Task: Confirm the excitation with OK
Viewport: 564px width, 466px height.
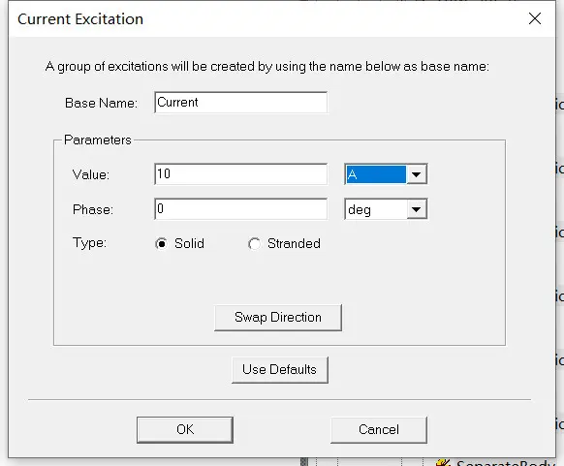Action: [x=185, y=430]
